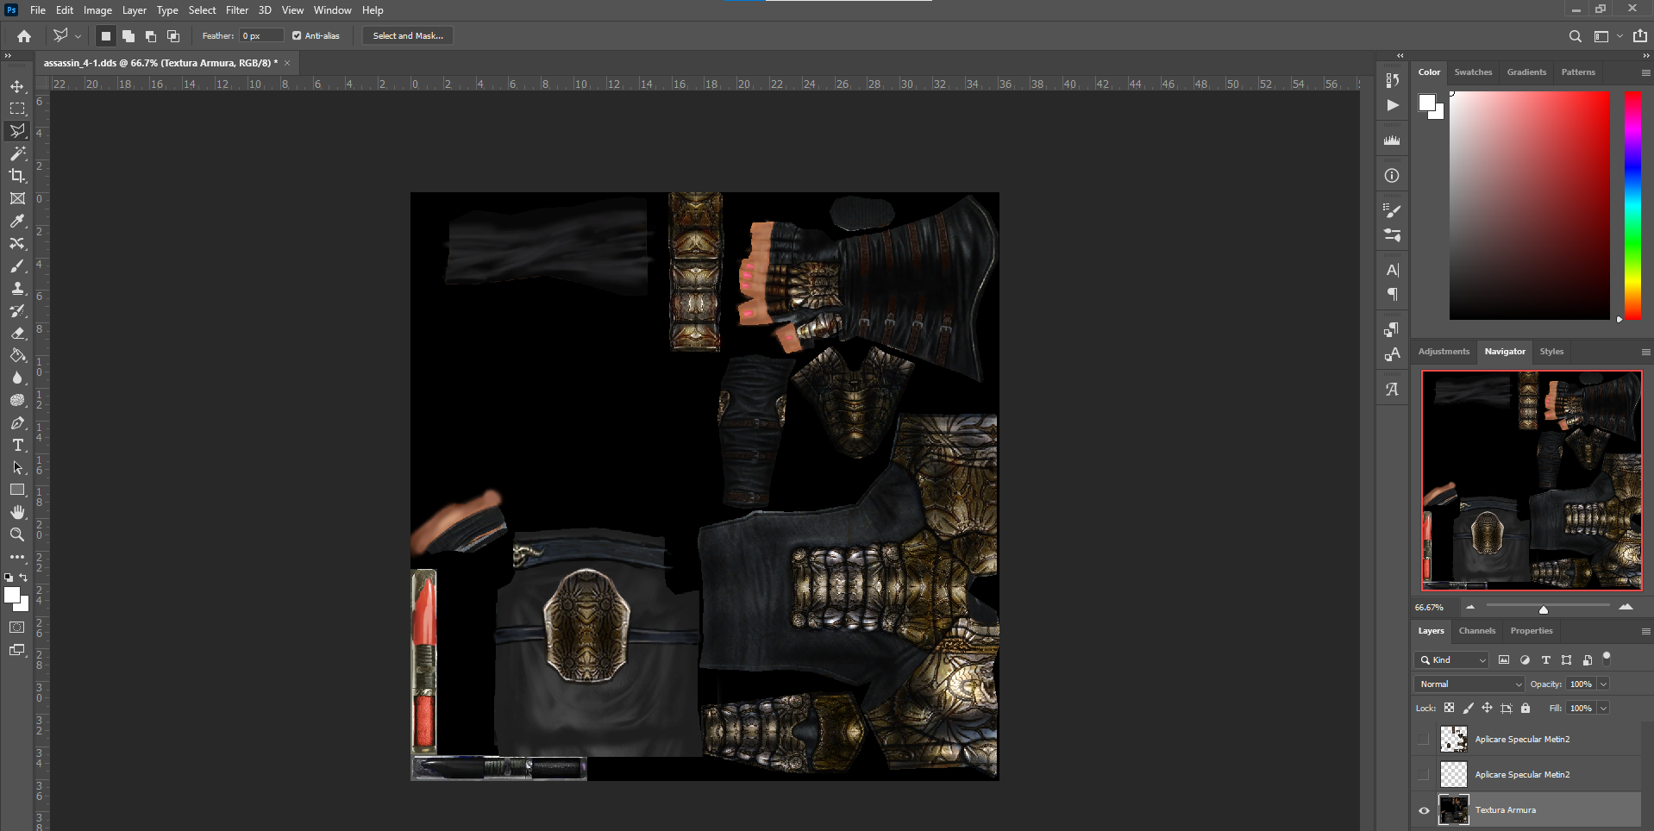
Task: Select the Polygonal Lasso tool in the toolbox
Action: tap(17, 131)
